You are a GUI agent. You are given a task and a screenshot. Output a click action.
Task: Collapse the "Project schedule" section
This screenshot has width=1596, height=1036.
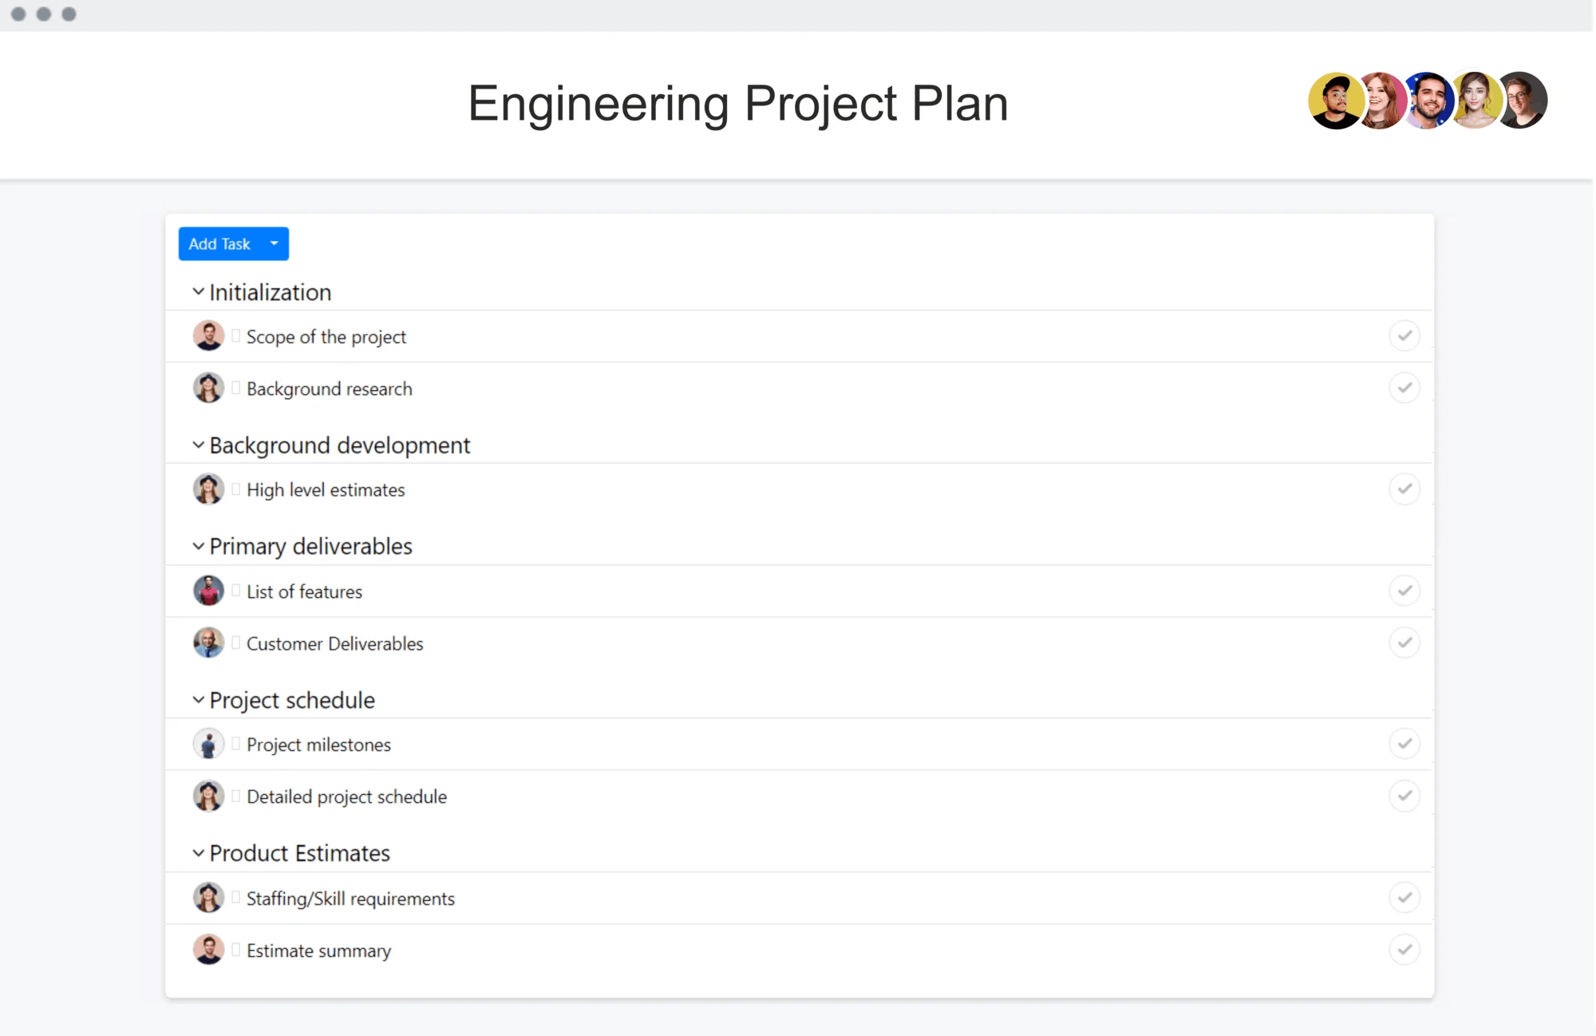pyautogui.click(x=198, y=700)
